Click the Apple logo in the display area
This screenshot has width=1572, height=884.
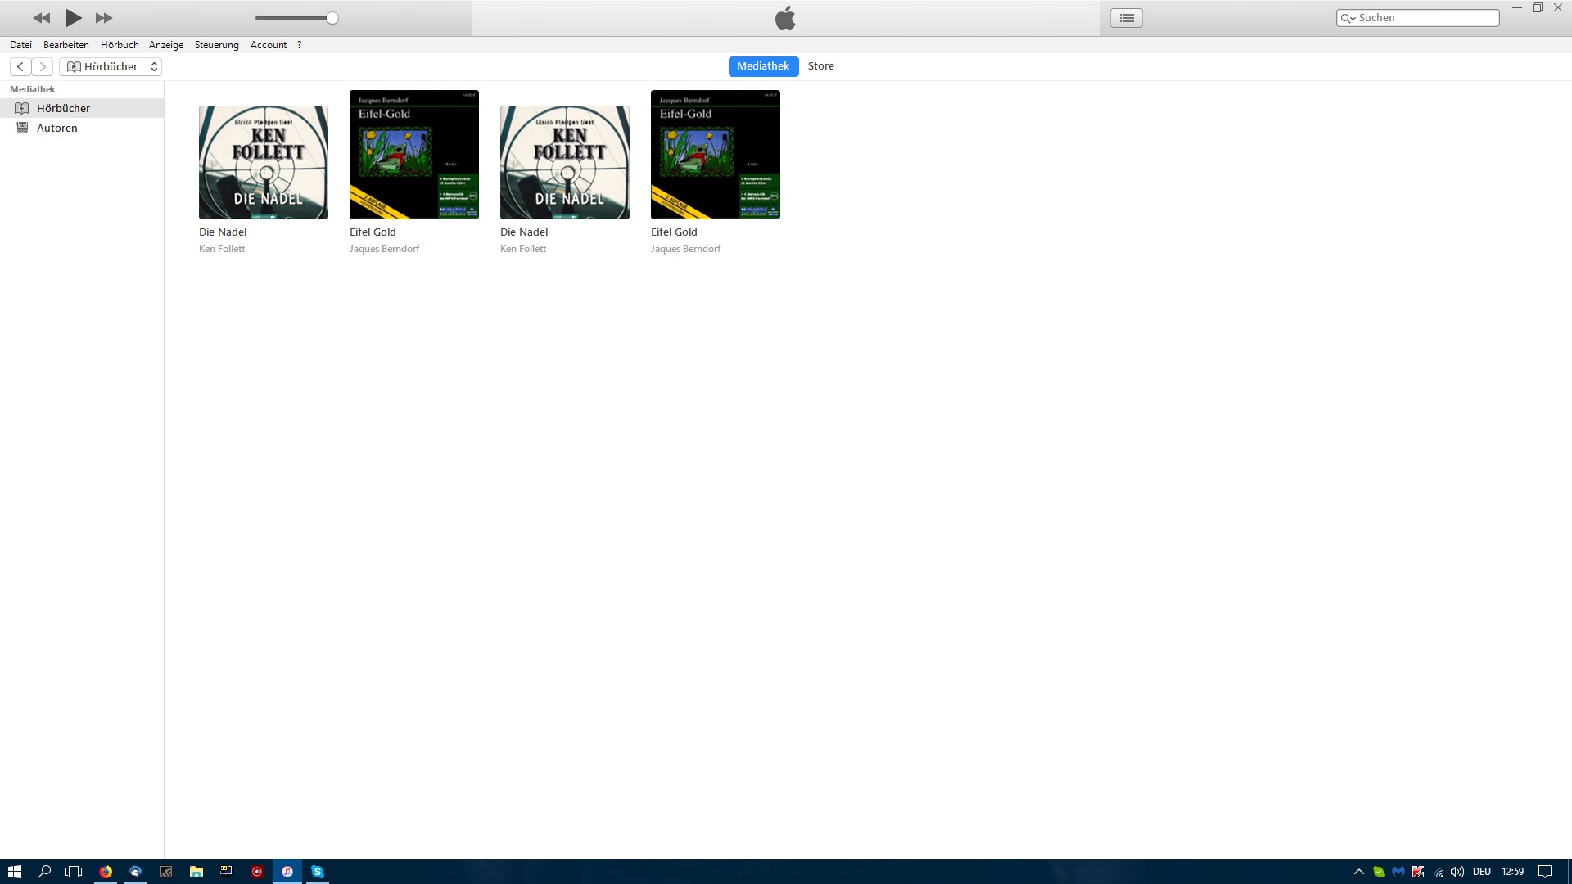tap(785, 18)
